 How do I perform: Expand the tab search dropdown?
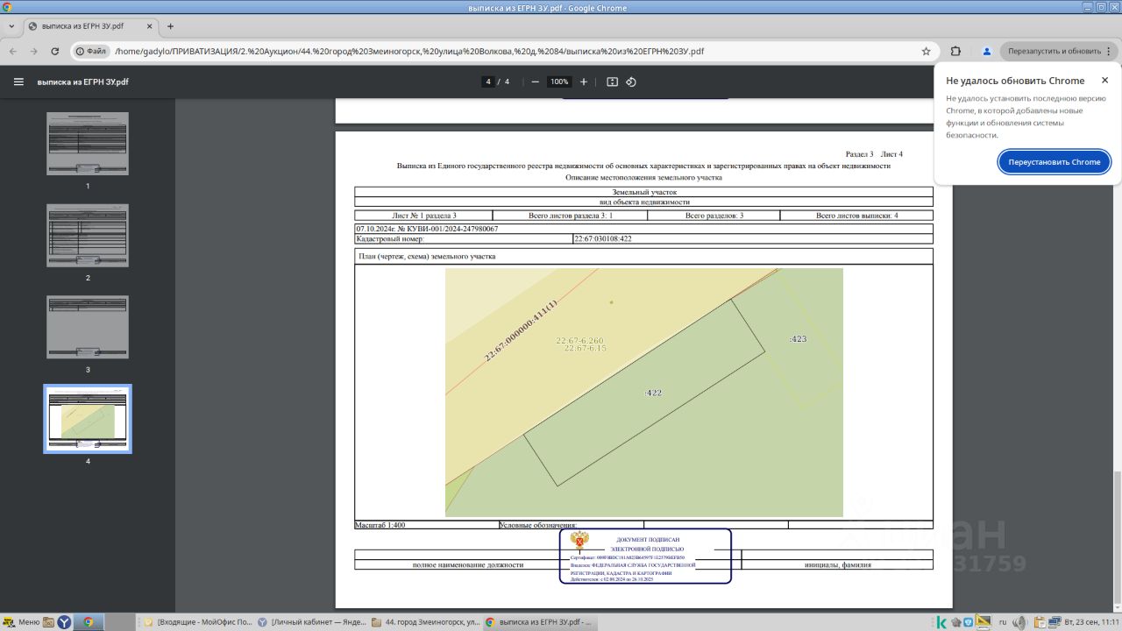point(11,26)
